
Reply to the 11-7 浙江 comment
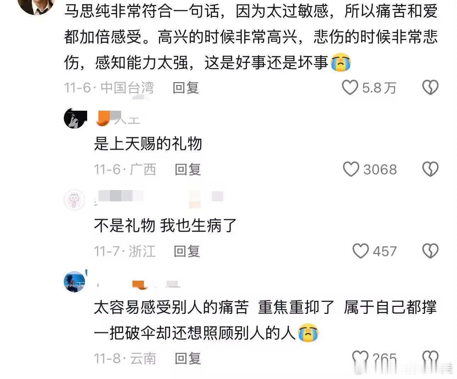point(187,251)
